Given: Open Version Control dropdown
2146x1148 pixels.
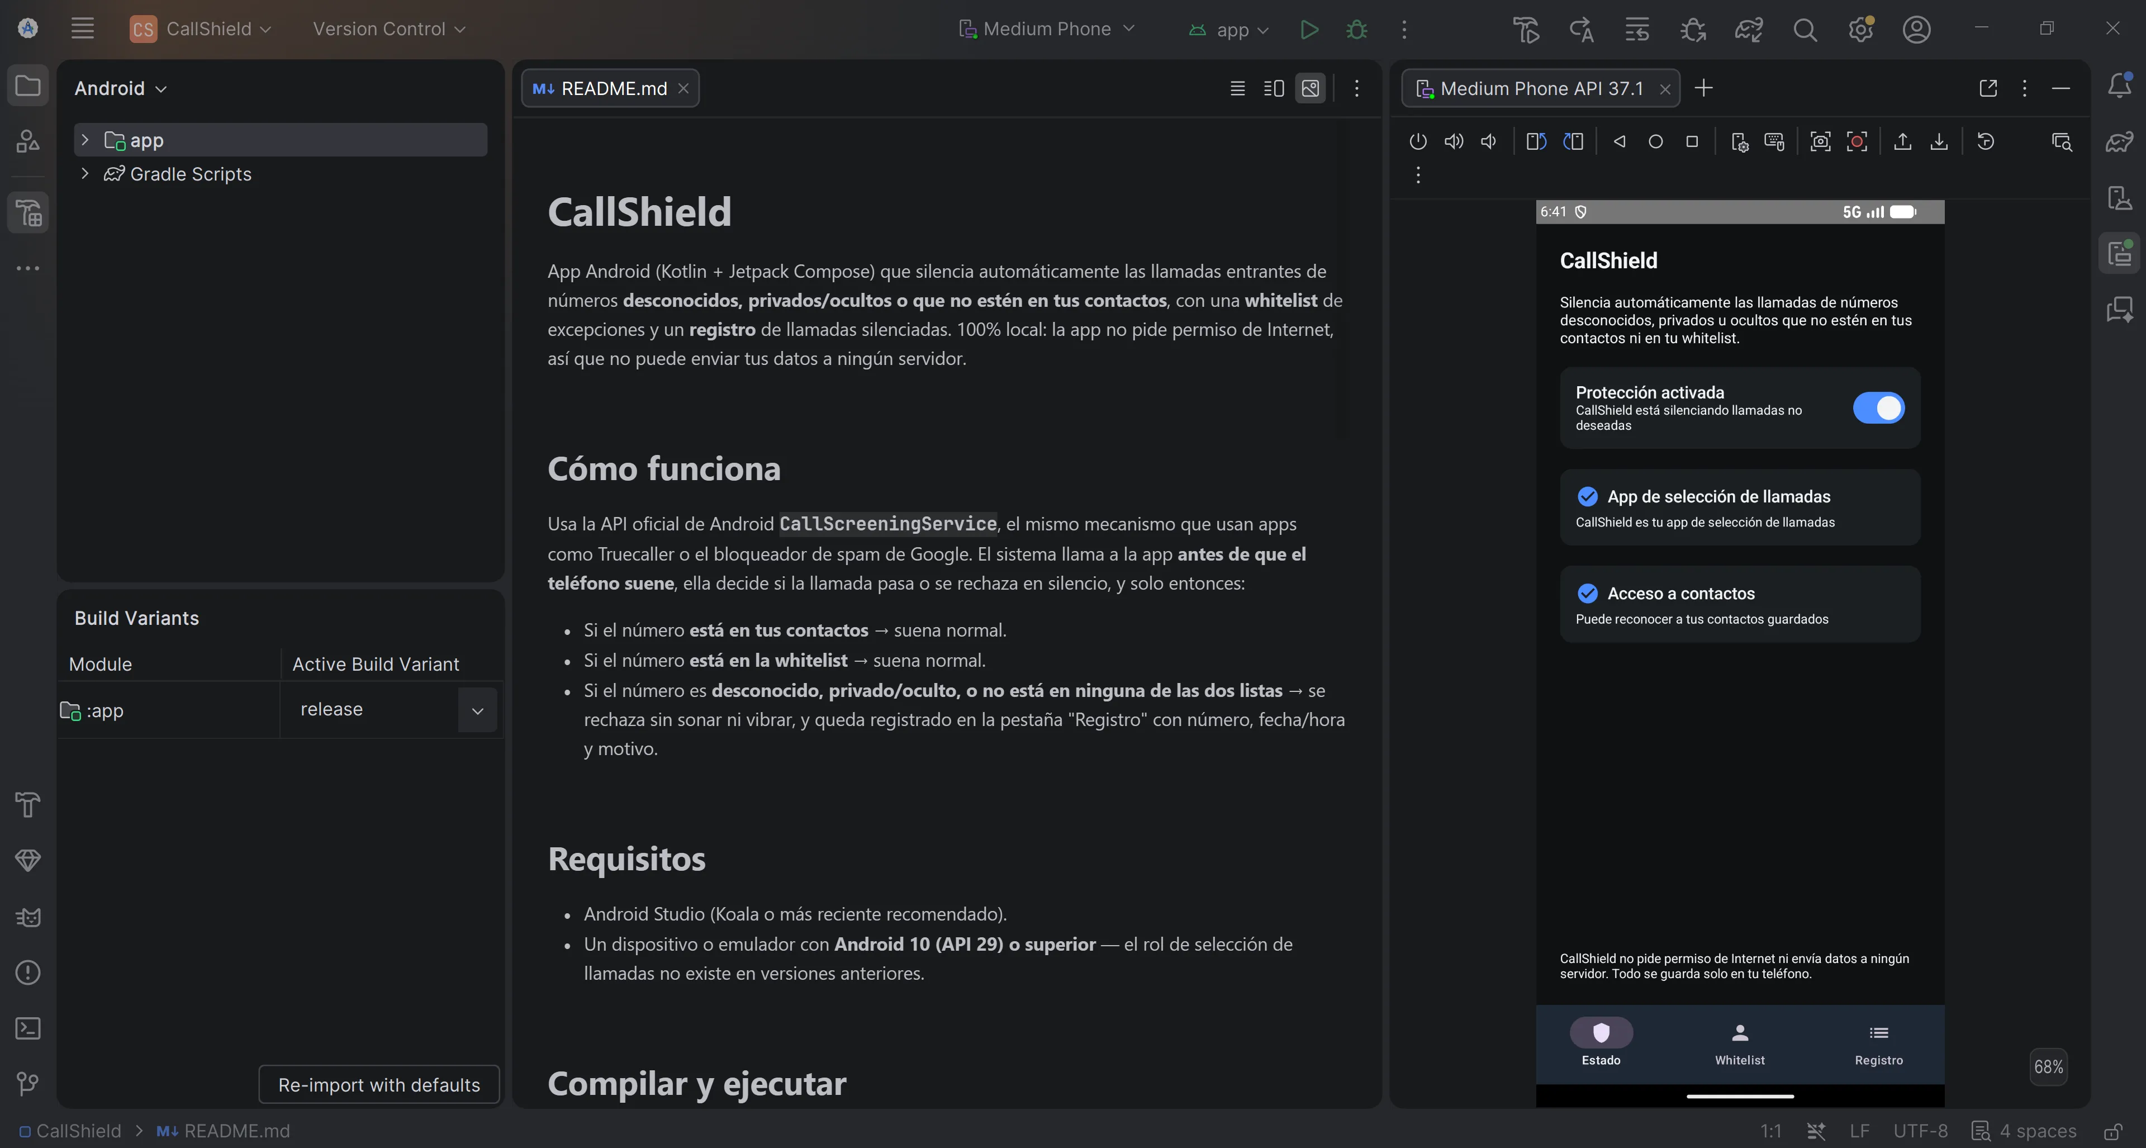Looking at the screenshot, I should coord(388,29).
